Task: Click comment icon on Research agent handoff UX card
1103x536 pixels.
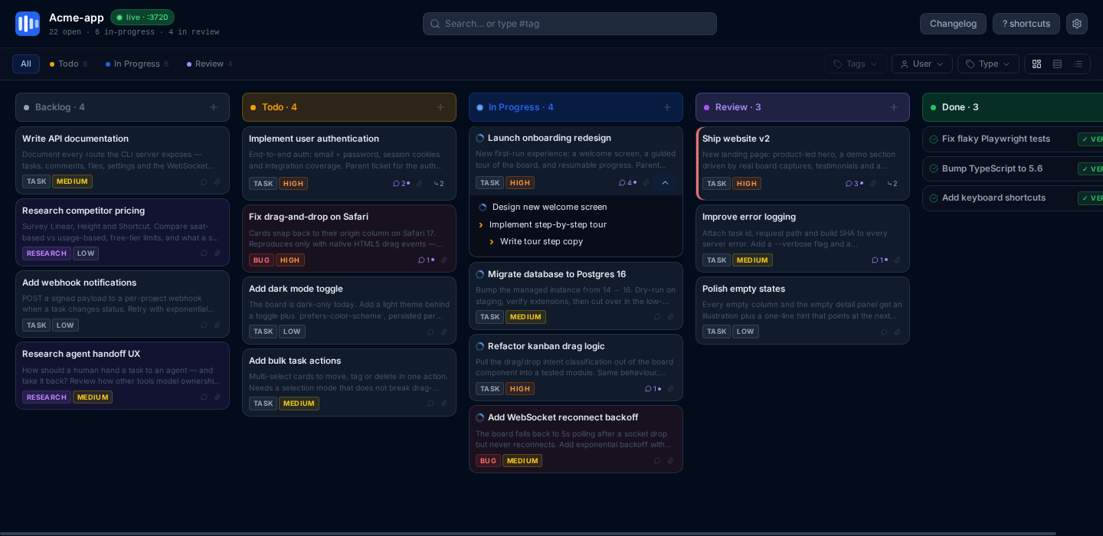Action: tap(204, 397)
